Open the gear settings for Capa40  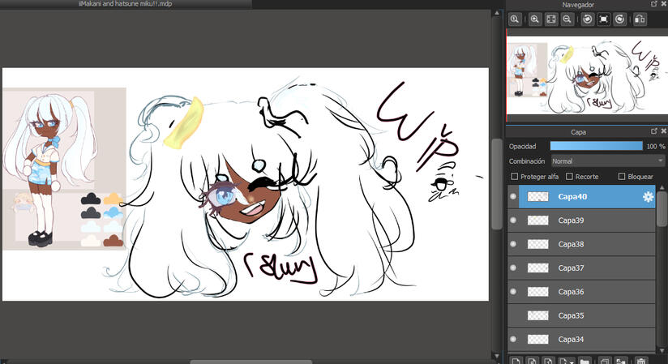[648, 196]
